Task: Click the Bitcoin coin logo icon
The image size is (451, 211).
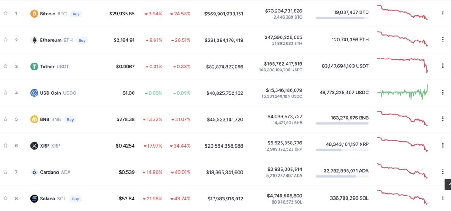Action: (x=34, y=14)
